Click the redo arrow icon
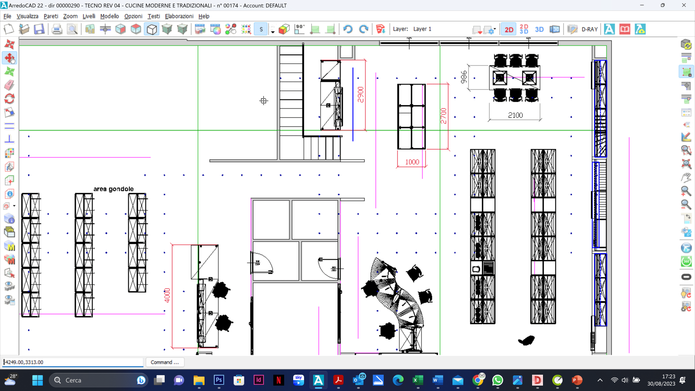Screen dimensions: 695x391 (363, 29)
